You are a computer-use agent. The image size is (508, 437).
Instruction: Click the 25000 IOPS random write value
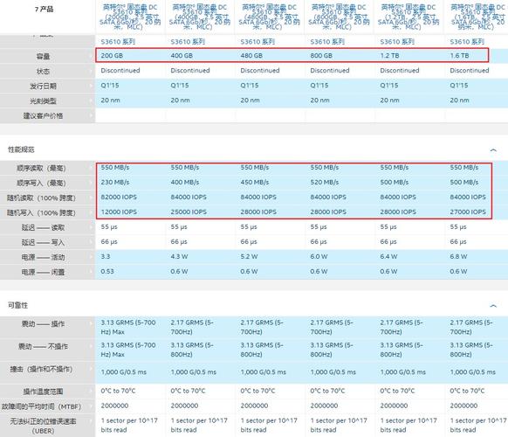coord(189,212)
